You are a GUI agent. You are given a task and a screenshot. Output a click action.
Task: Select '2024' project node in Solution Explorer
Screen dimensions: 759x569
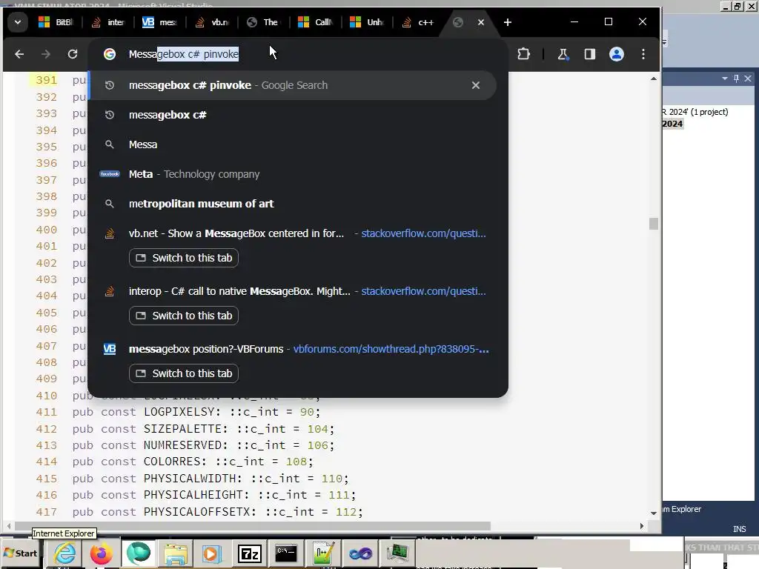coord(672,124)
